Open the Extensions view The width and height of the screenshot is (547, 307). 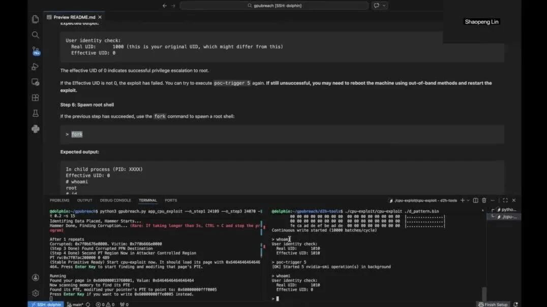pos(35,98)
